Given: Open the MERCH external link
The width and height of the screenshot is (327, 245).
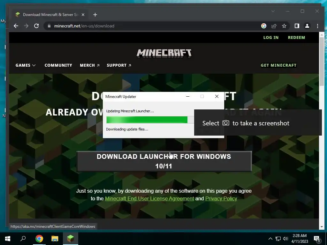Looking at the screenshot, I should coord(89,65).
